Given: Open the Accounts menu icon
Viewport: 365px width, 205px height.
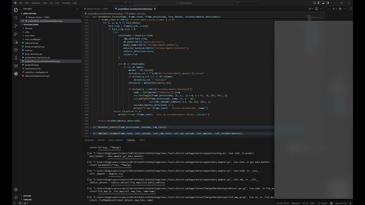Looking at the screenshot, I should 16,190.
